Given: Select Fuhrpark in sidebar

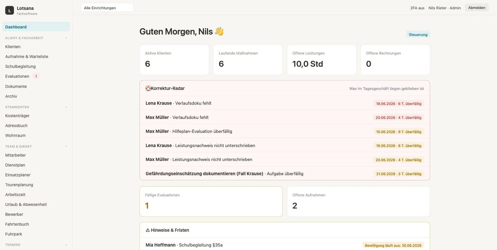Looking at the screenshot, I should coord(36,234).
